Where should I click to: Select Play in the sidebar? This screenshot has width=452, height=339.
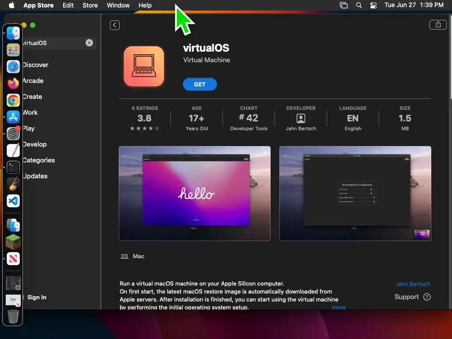click(29, 128)
